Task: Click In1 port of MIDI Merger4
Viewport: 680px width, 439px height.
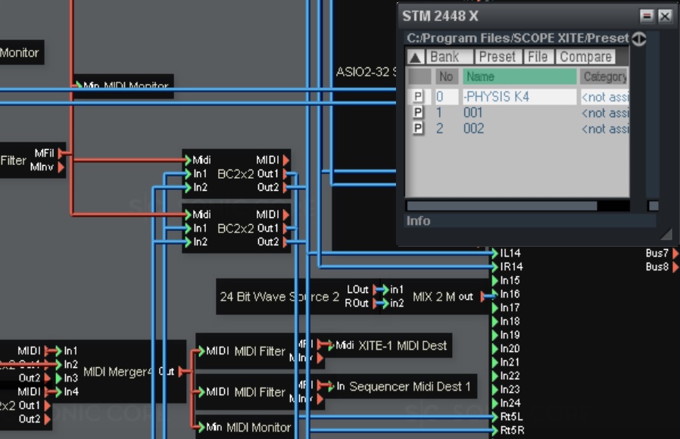Action: [58, 350]
